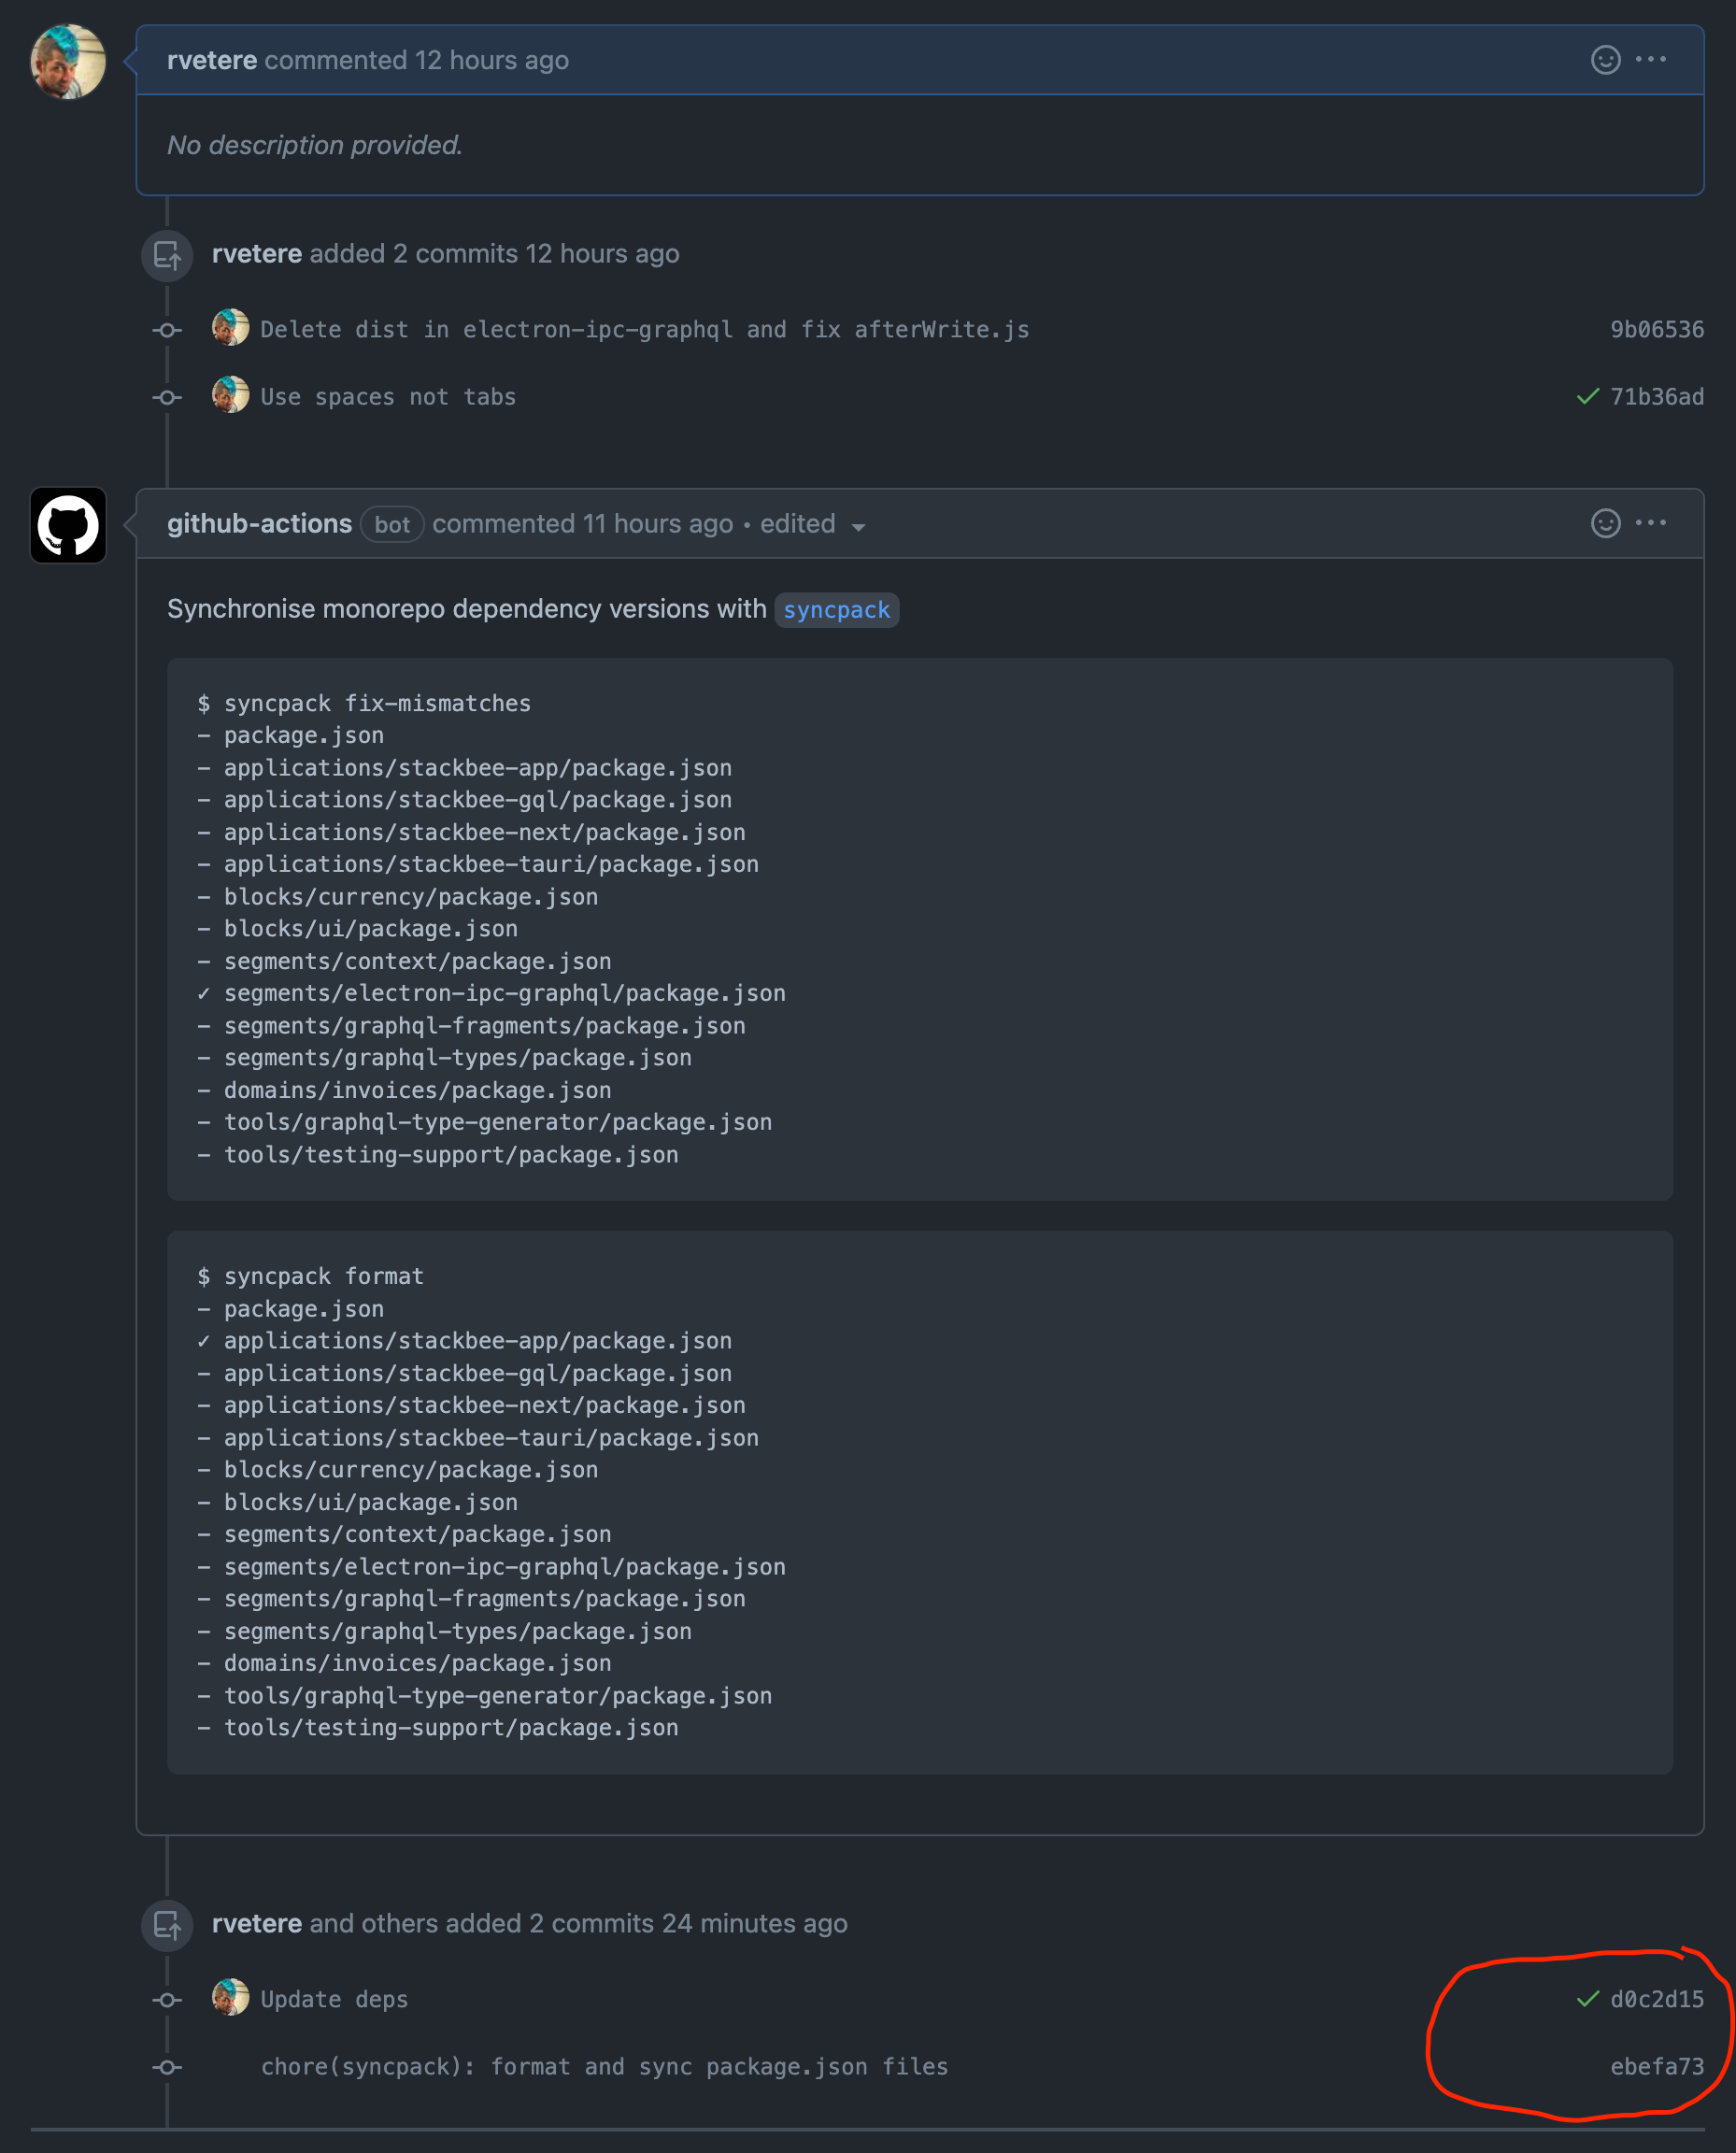Open commit 'Use spaces not tabs'
The width and height of the screenshot is (1736, 2153).
click(x=388, y=397)
